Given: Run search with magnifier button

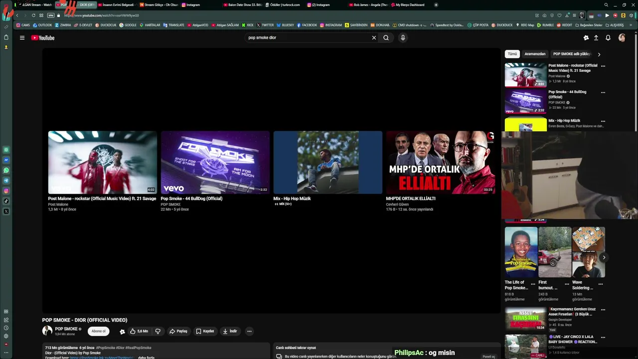Looking at the screenshot, I should click(x=386, y=37).
